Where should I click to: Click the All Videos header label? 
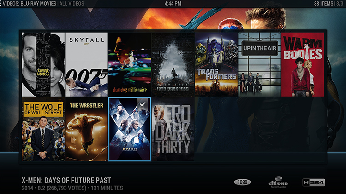coord(72,4)
